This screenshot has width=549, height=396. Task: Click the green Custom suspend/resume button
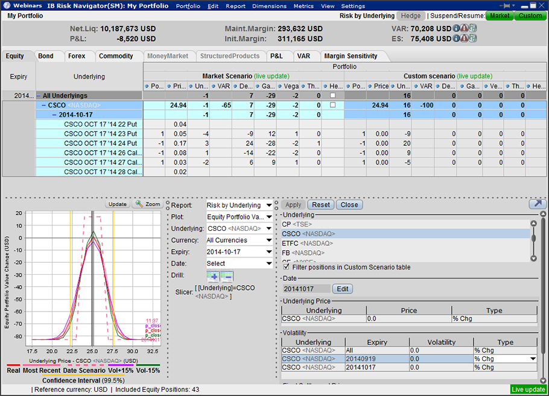click(530, 16)
